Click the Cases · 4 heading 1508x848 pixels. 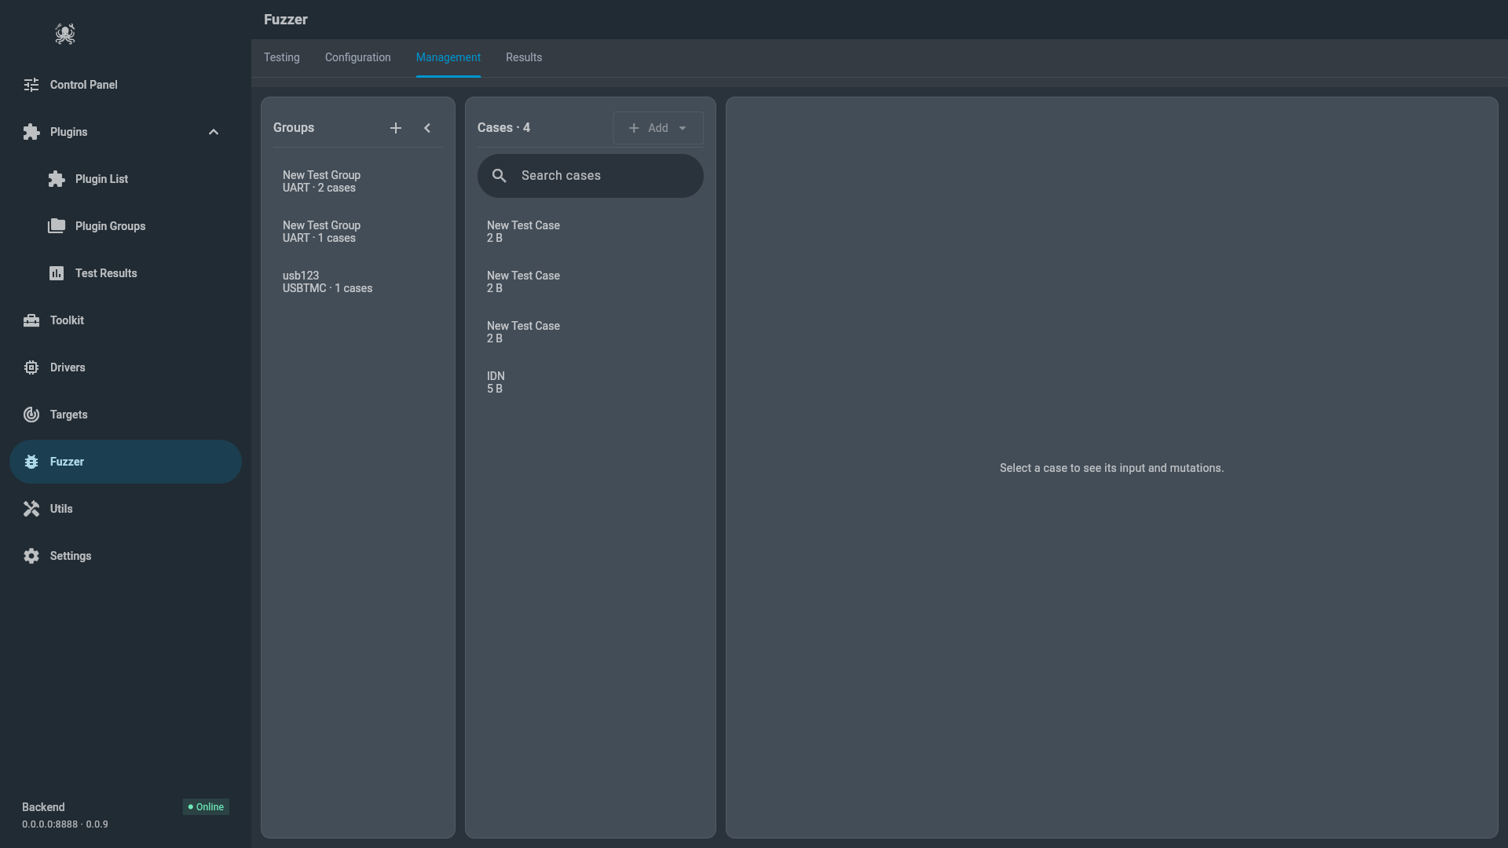click(x=503, y=128)
